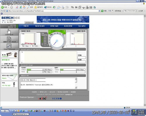The width and height of the screenshot is (146, 116).
Task: Click the download graph level meter bar
Action: tap(35, 39)
